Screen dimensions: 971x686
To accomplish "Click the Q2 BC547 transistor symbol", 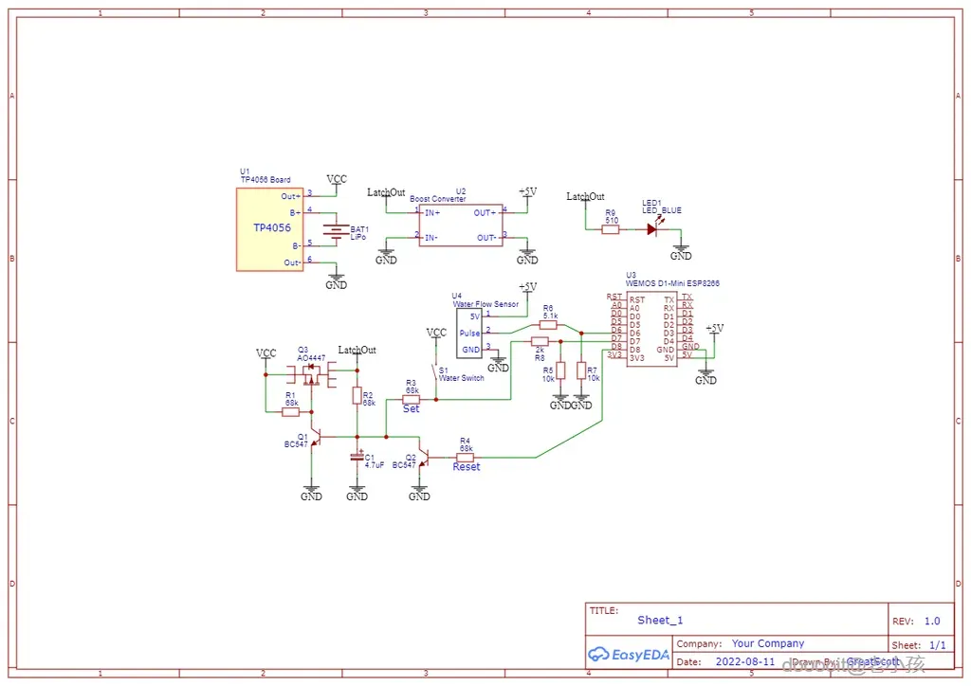I will (x=424, y=458).
